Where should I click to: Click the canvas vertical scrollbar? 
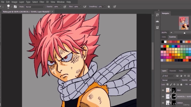pos(153,56)
